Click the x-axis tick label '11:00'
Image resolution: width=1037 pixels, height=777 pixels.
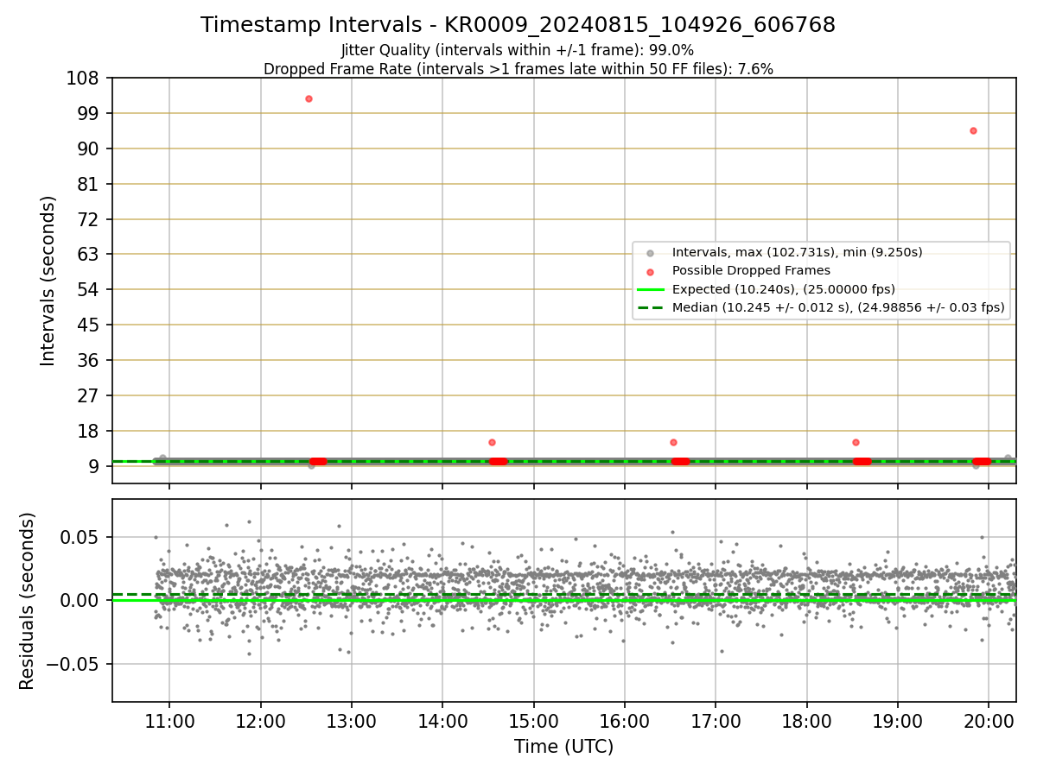[169, 722]
